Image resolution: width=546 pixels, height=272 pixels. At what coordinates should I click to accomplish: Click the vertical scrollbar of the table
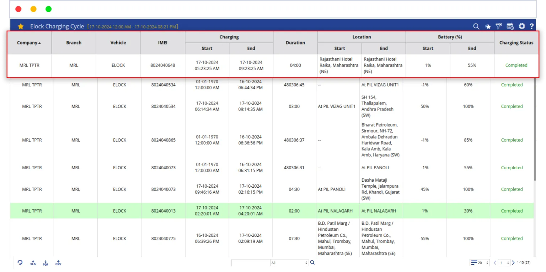coord(535,142)
